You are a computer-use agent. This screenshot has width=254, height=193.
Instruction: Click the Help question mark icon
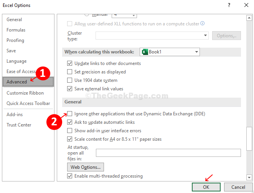point(229,5)
